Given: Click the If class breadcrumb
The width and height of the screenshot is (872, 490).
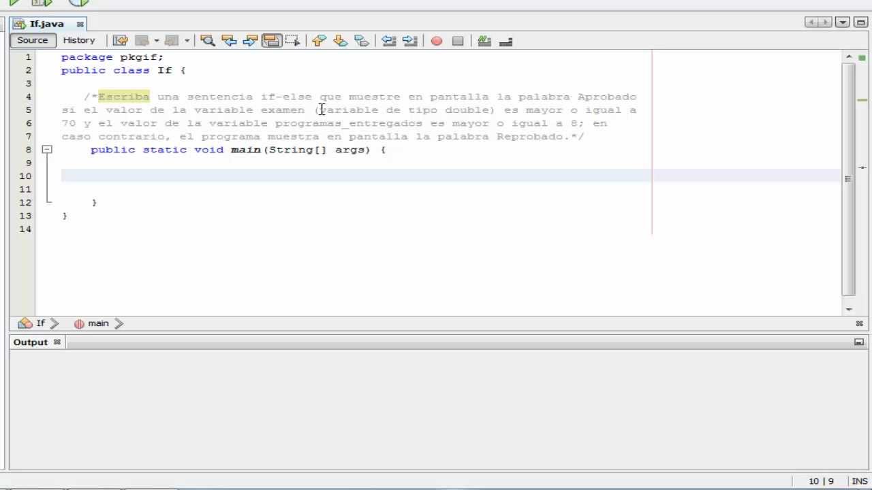Looking at the screenshot, I should click(x=32, y=323).
